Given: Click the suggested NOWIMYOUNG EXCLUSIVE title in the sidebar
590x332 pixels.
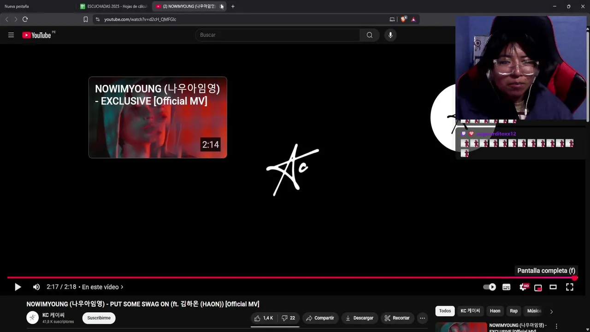Looking at the screenshot, I should coord(518,328).
